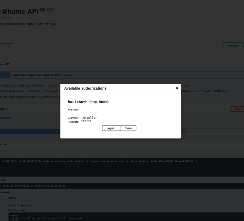The height and width of the screenshot is (221, 244).
Task: Open the openapi.yaml specification link
Action: point(5,17)
